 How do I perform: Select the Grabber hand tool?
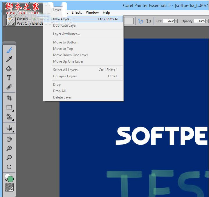[9, 139]
